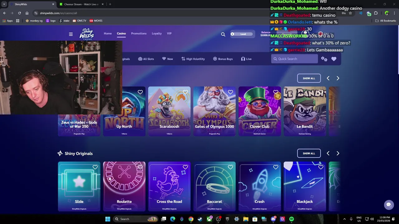This screenshot has height=224, width=399.
Task: Open the site search magnifier icon
Action: coord(223,34)
